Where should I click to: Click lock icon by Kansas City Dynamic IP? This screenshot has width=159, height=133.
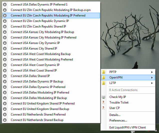click(x=5, y=43)
